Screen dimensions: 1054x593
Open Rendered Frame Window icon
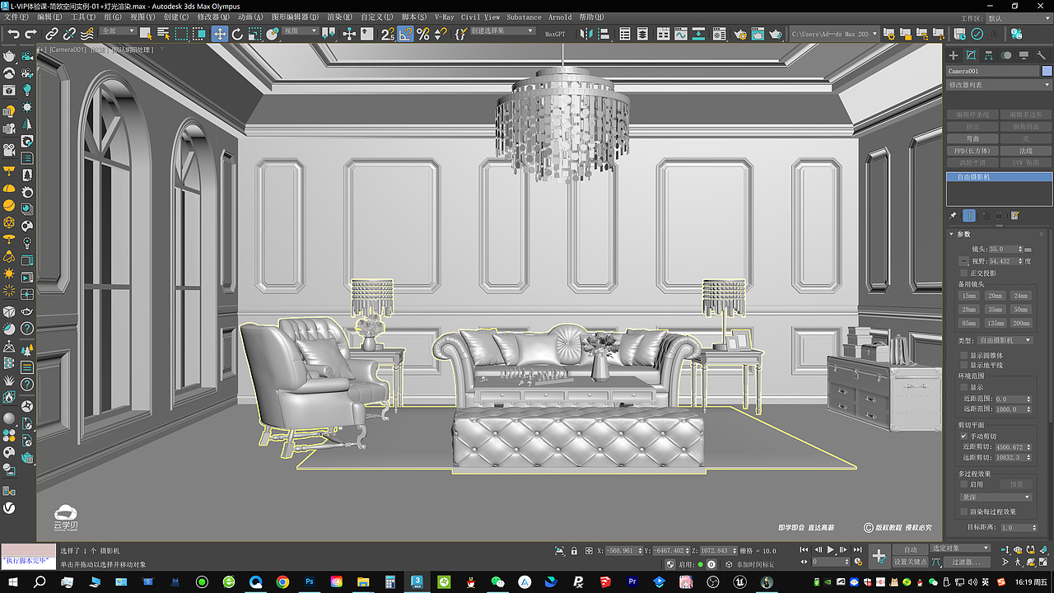click(x=758, y=34)
